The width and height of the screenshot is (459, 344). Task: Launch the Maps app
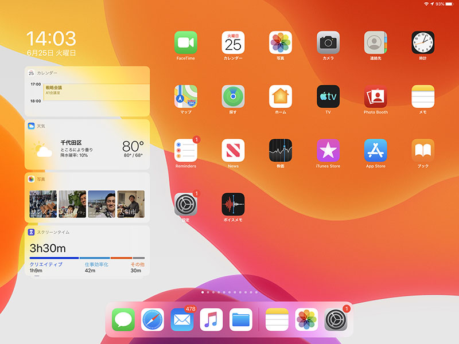click(x=185, y=96)
